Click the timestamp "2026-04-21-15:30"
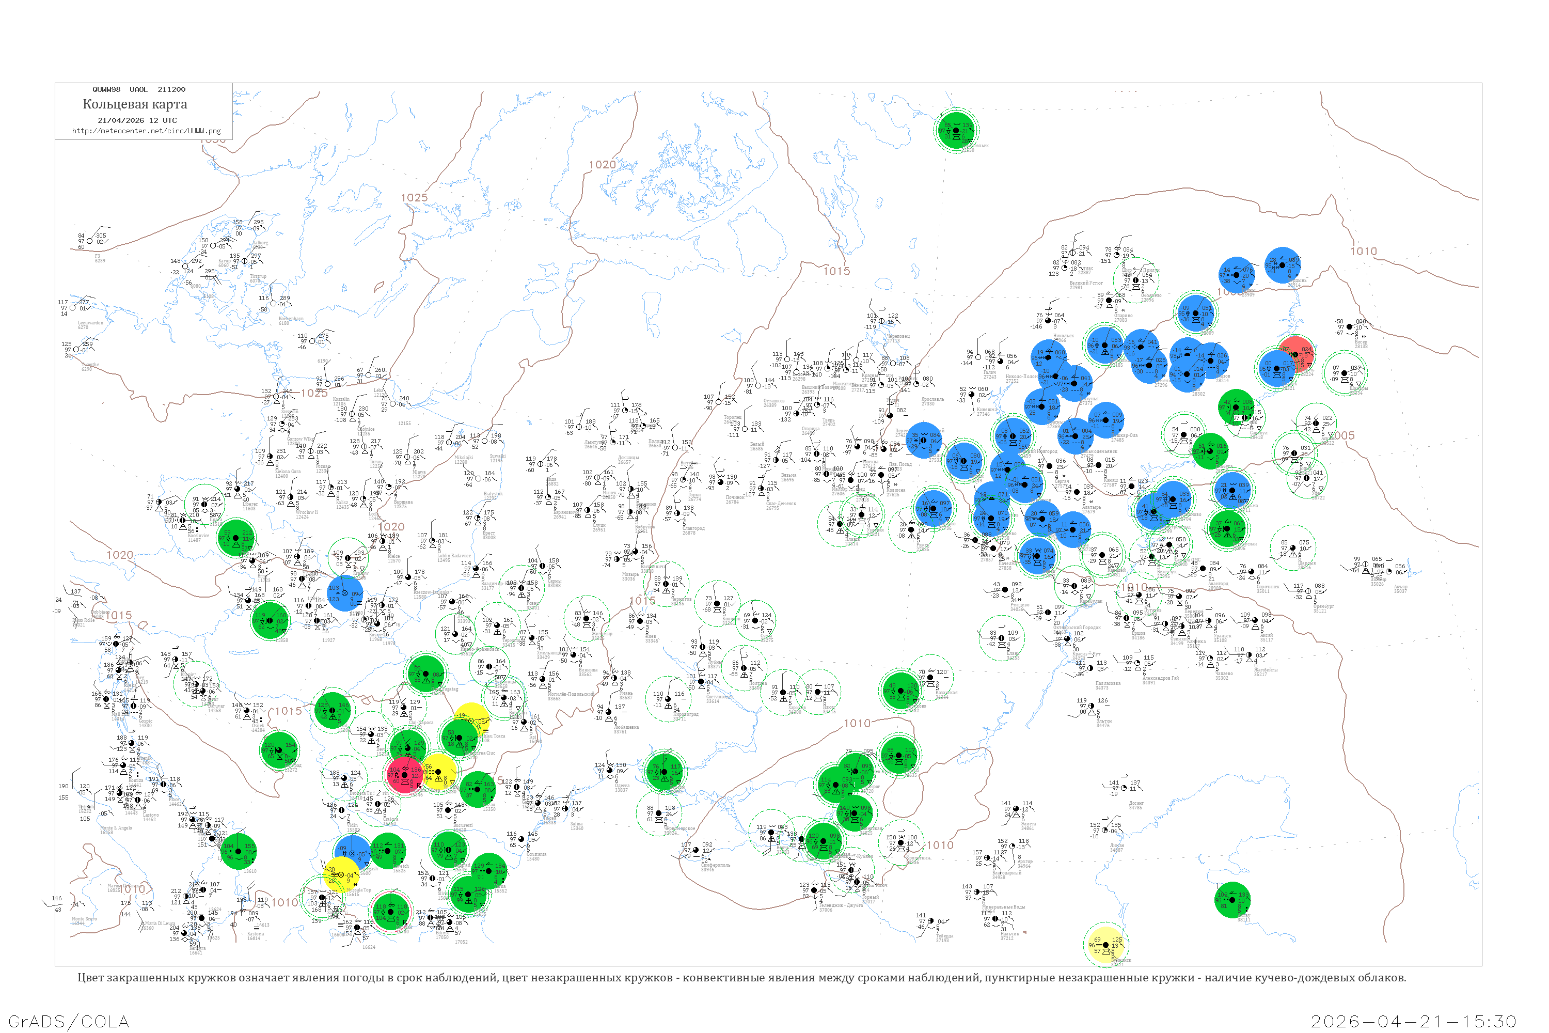1549x1033 pixels. click(x=1413, y=1022)
